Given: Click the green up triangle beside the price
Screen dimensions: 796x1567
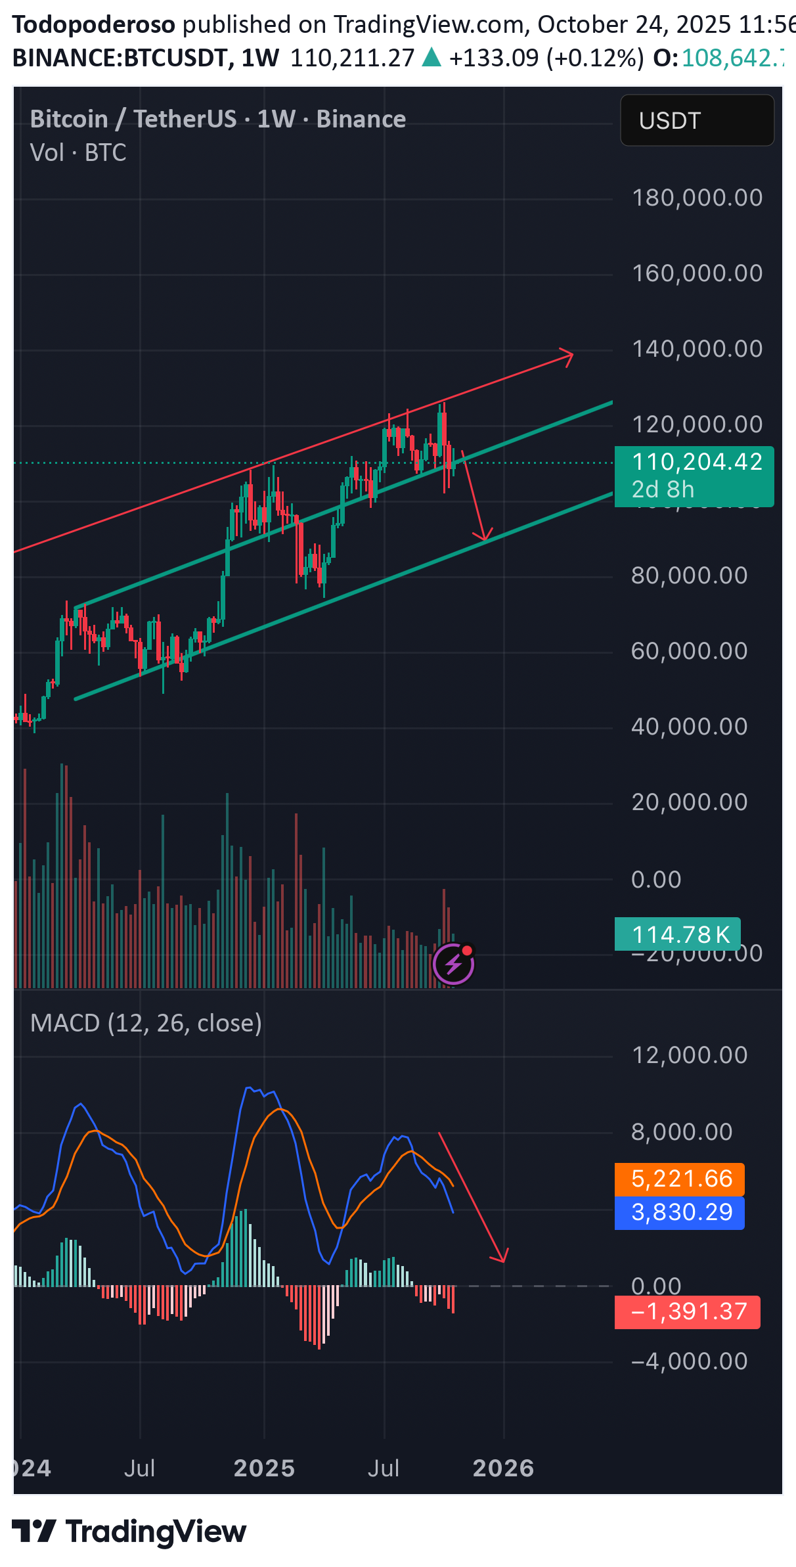Looking at the screenshot, I should coord(431,58).
